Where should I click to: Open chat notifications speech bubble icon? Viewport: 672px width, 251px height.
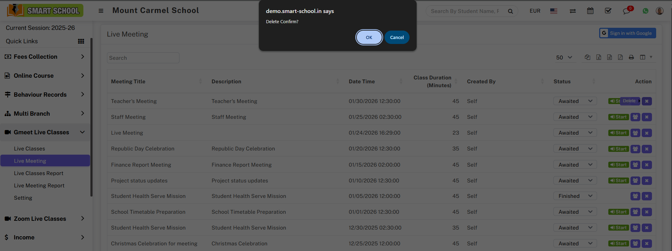click(x=626, y=11)
